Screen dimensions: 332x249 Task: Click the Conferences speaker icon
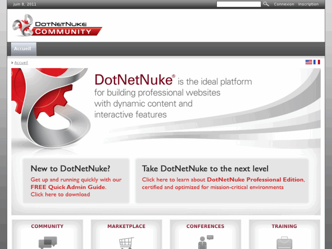206,242
